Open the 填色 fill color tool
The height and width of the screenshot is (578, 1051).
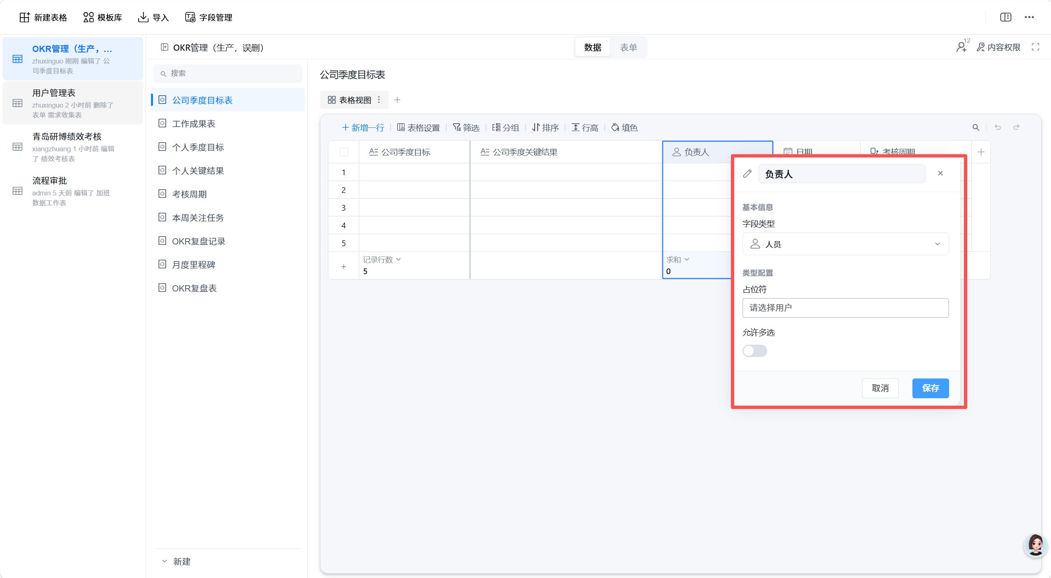pyautogui.click(x=624, y=127)
